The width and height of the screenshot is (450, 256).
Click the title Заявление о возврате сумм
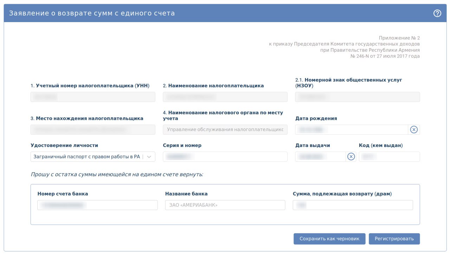[x=92, y=13]
